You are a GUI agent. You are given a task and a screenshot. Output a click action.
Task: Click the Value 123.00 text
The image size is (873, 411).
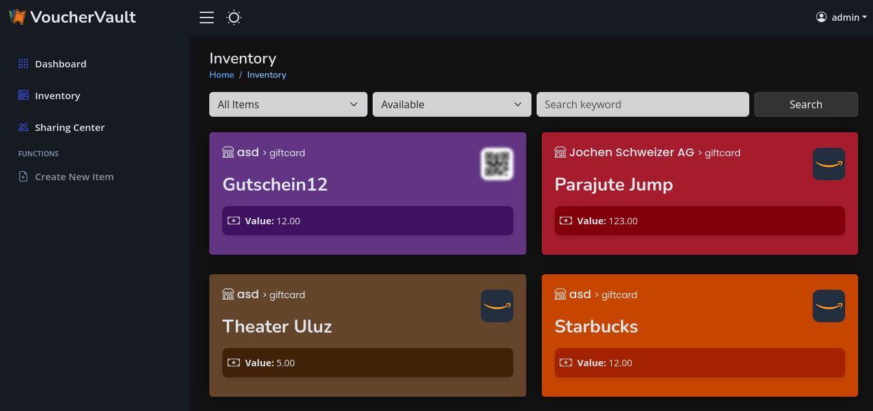click(607, 221)
